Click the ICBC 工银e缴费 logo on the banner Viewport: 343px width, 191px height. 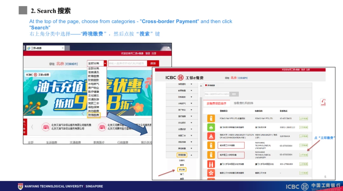coord(37,75)
